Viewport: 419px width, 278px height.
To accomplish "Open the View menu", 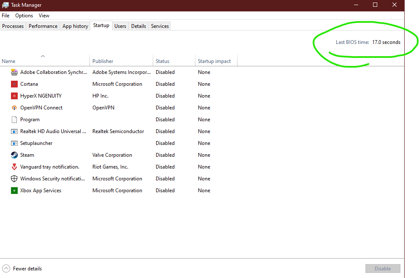I will [x=44, y=16].
